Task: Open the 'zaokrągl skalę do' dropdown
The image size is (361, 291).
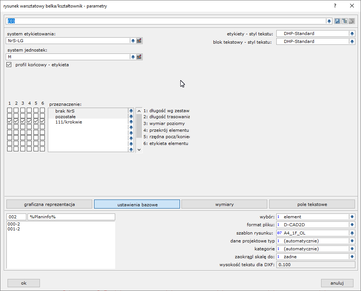Action: [352, 257]
